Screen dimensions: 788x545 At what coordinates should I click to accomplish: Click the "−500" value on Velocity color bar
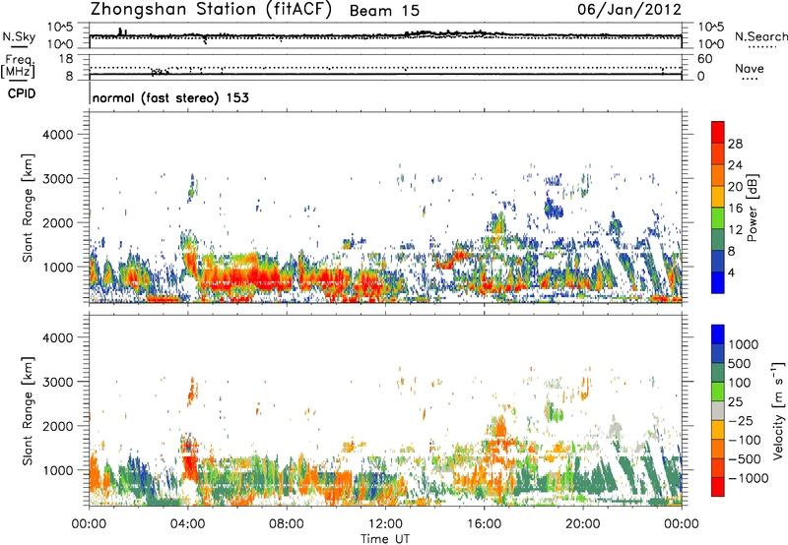point(743,459)
